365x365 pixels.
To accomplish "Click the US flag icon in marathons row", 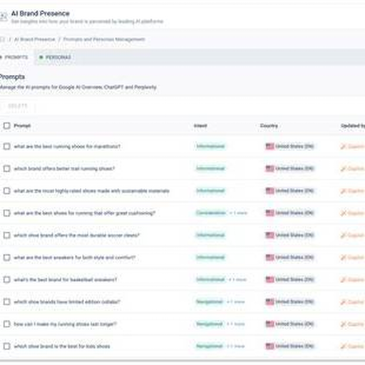I will coord(269,146).
